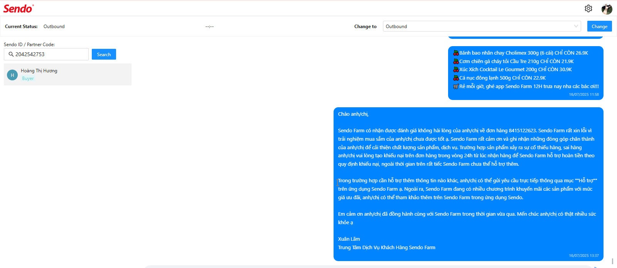Image resolution: width=617 pixels, height=268 pixels.
Task: Open the user profile avatar
Action: (x=607, y=8)
